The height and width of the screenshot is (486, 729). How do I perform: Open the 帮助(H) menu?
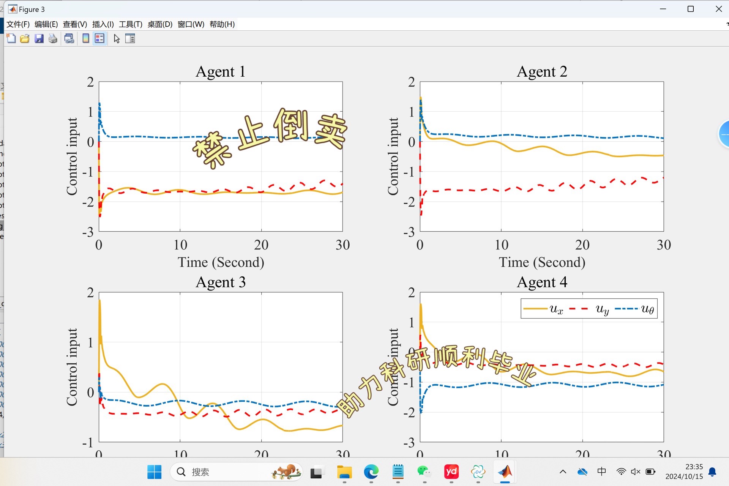click(x=222, y=24)
